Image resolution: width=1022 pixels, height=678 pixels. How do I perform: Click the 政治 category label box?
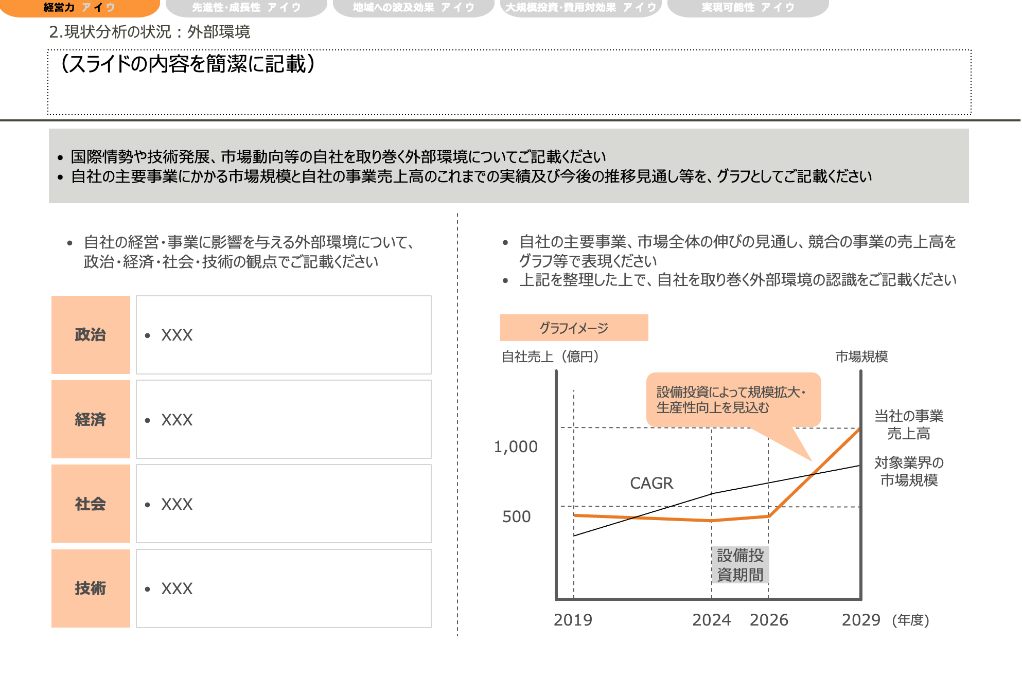tap(91, 335)
